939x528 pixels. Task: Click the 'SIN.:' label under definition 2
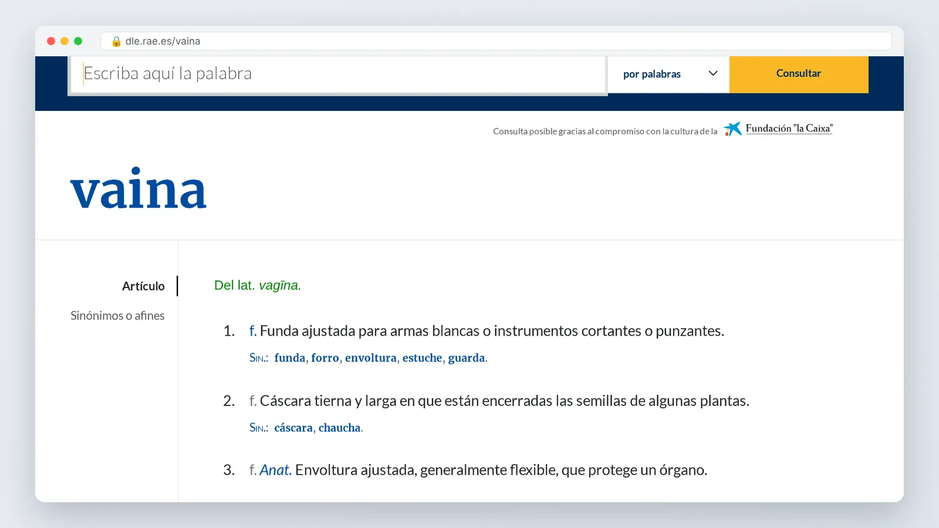[259, 428]
